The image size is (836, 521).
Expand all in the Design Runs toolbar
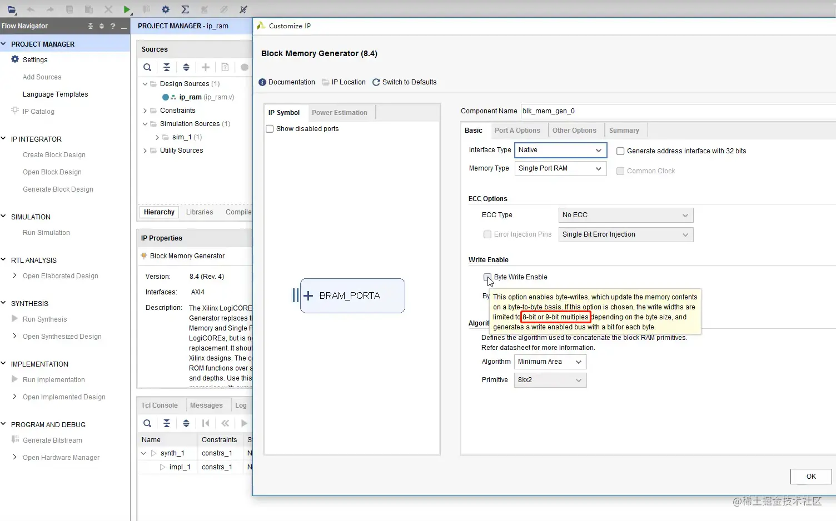(186, 423)
